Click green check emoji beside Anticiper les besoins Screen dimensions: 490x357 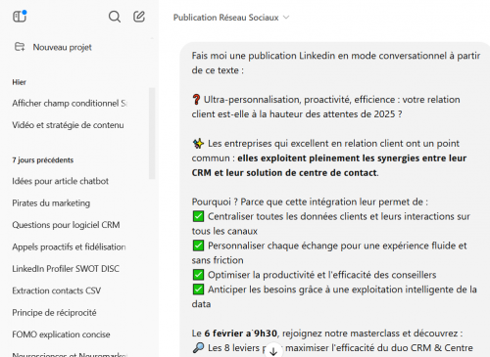tap(198, 290)
